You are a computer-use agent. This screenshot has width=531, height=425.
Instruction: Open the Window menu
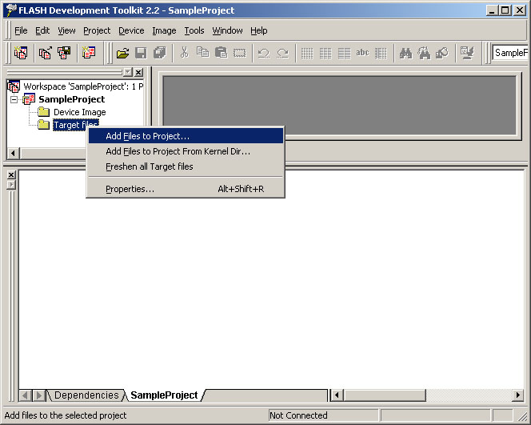pyautogui.click(x=227, y=30)
